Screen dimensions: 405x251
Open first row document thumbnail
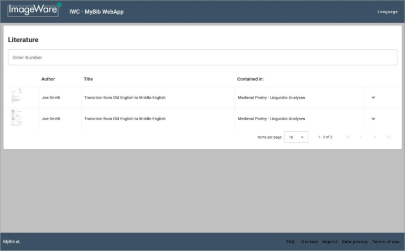point(17,96)
